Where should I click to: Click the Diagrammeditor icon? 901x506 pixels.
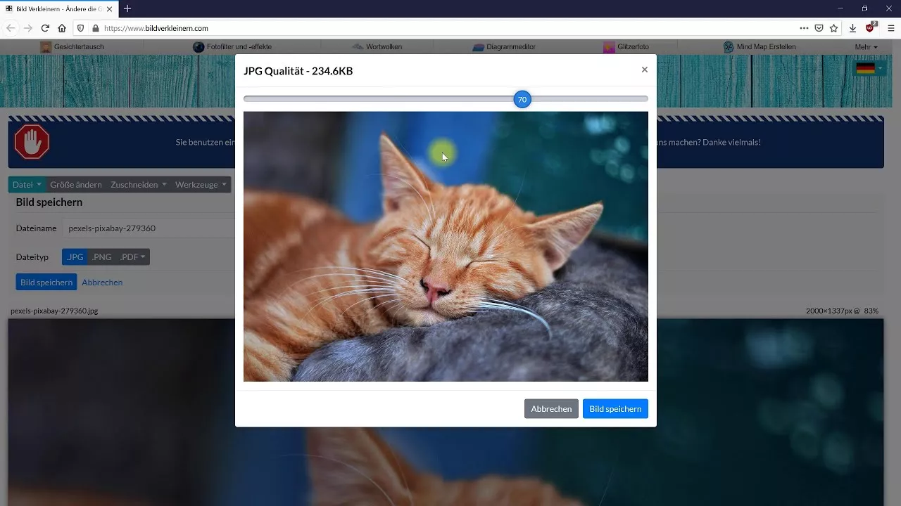click(x=479, y=47)
